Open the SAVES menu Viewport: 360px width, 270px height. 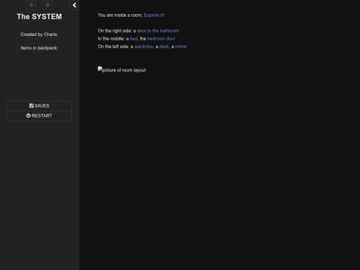[x=39, y=106]
